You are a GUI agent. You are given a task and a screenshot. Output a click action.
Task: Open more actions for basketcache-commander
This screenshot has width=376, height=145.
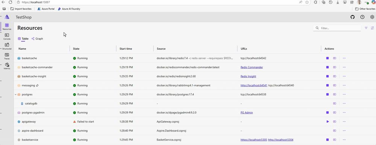344,67
